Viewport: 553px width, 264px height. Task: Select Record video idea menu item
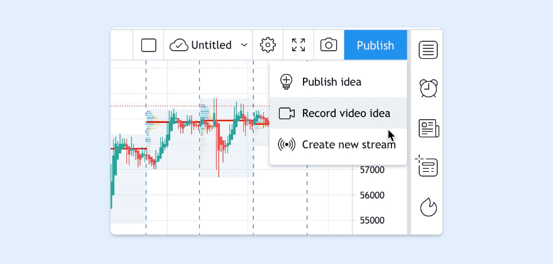(x=346, y=114)
